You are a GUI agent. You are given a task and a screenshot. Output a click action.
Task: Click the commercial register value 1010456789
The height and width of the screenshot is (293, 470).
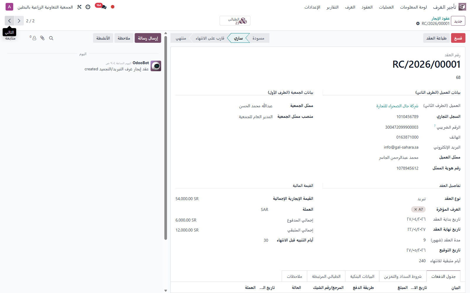pos(407,117)
